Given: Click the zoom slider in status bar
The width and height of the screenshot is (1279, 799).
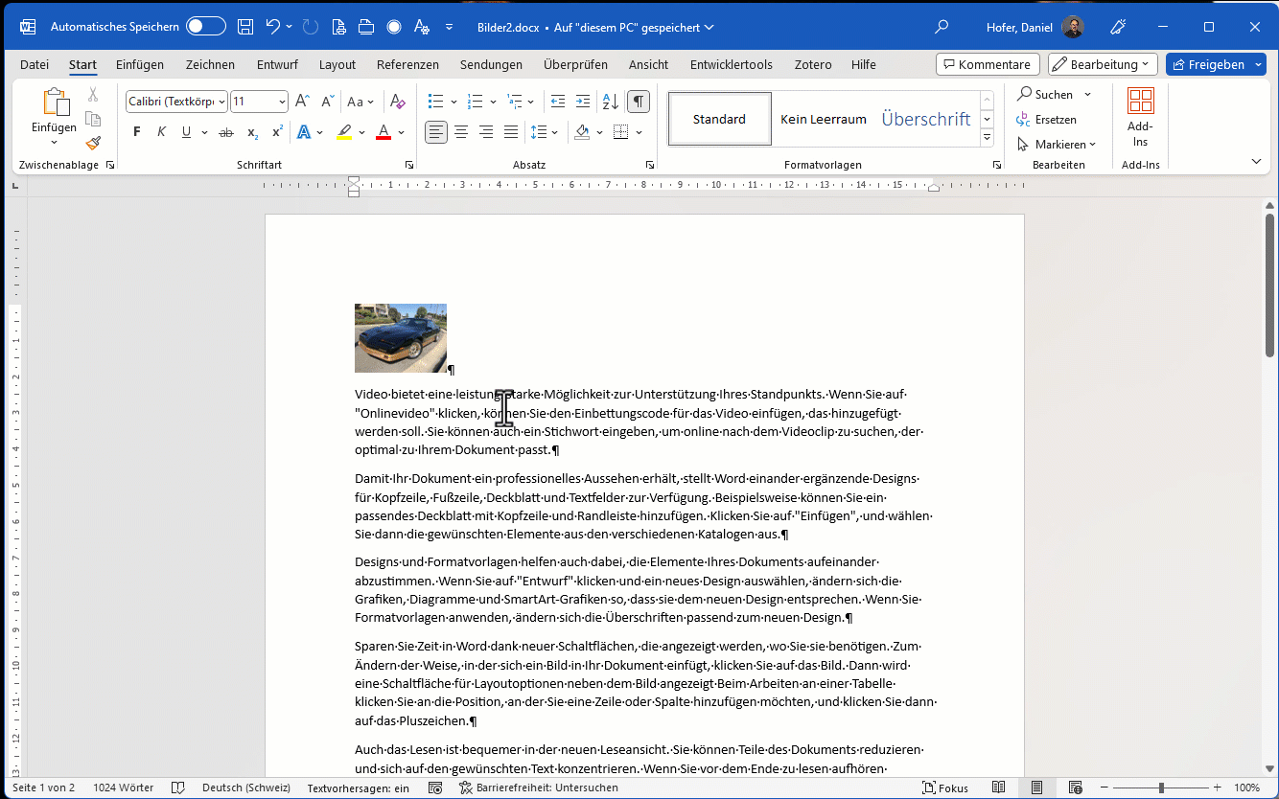Looking at the screenshot, I should click(x=1161, y=788).
